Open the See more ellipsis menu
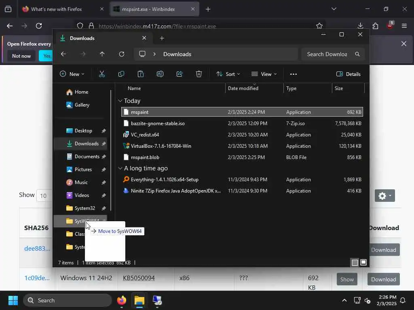 click(294, 74)
